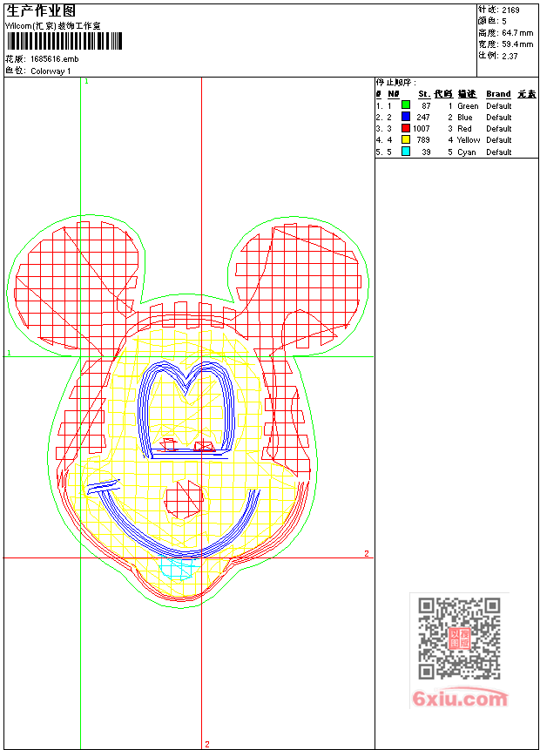This screenshot has width=540, height=750.
Task: Select stitch count 789 in Yellow row
Action: (x=423, y=140)
